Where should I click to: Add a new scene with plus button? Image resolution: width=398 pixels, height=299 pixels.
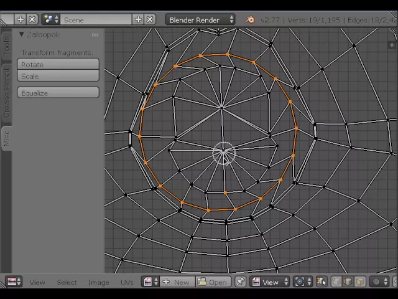tap(138, 19)
